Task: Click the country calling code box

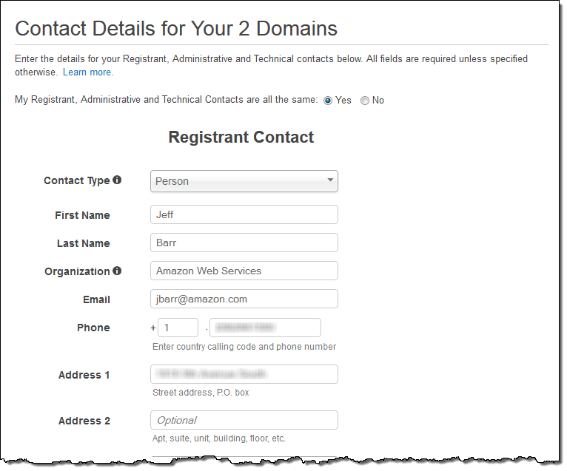Action: pos(178,328)
